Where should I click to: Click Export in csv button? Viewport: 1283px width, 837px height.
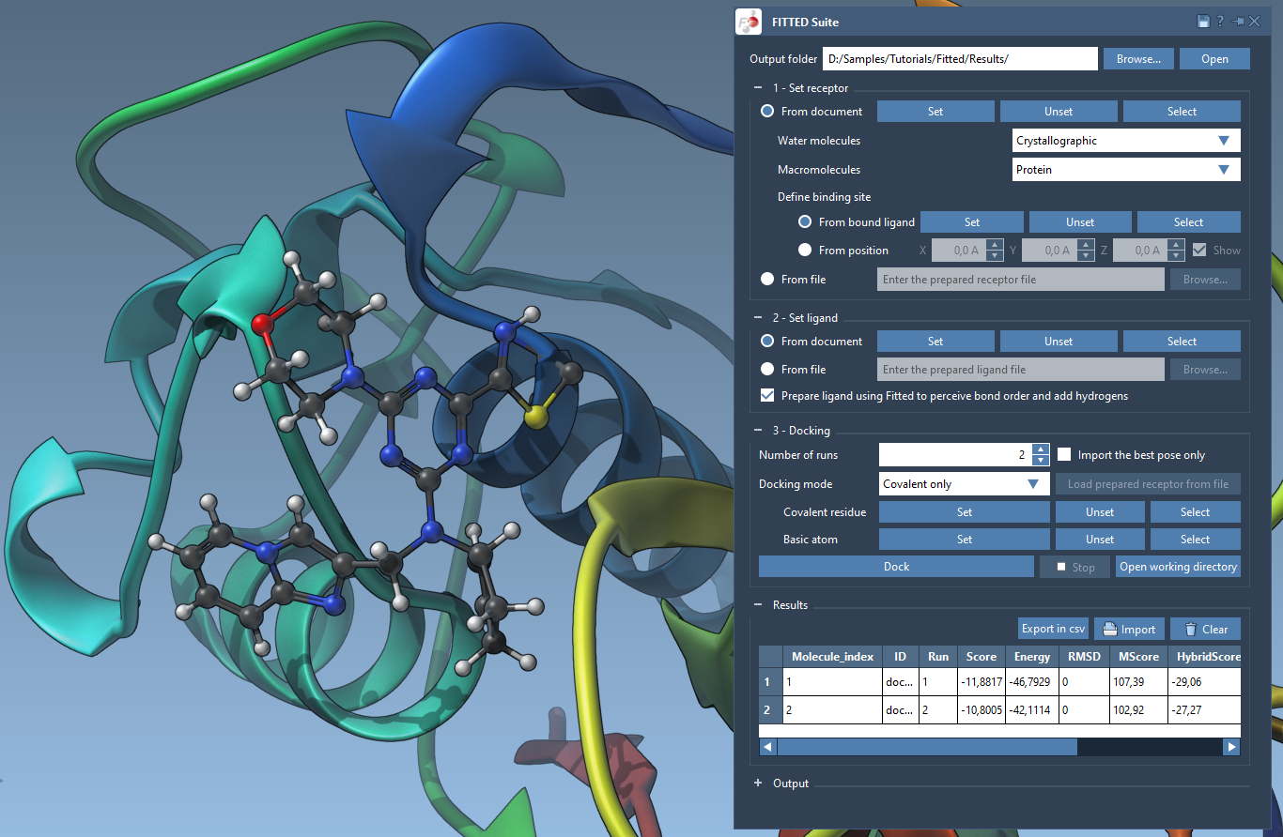pyautogui.click(x=1052, y=629)
